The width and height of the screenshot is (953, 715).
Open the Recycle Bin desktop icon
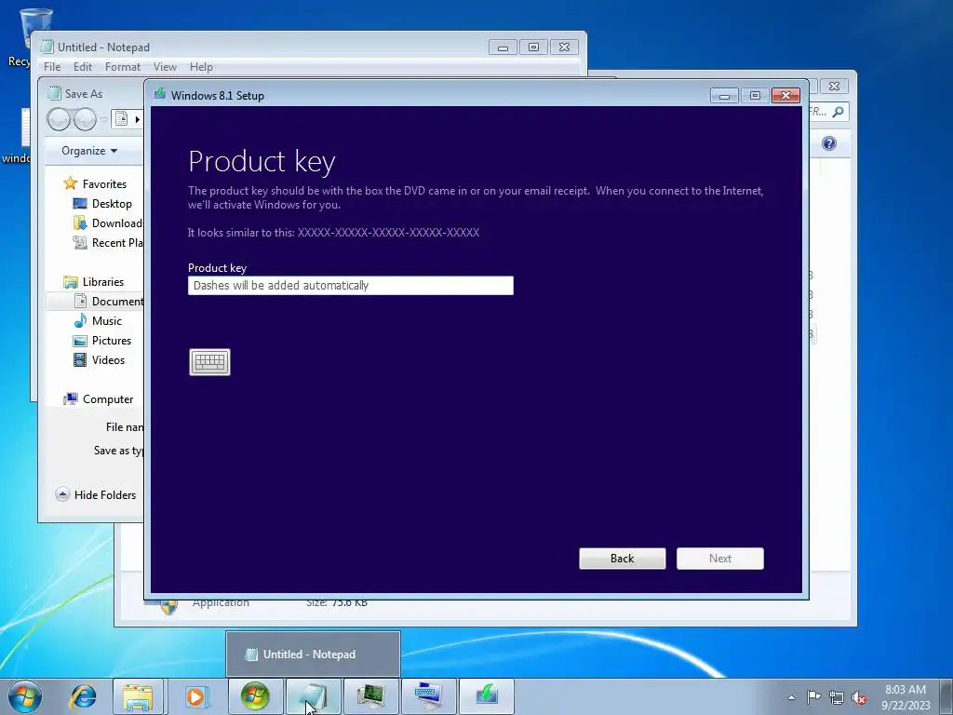pos(27,36)
